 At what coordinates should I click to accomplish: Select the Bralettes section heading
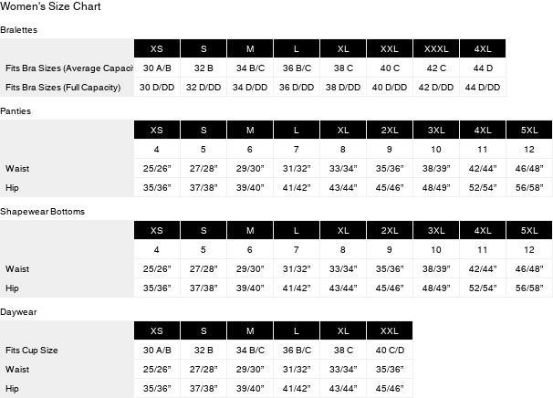point(19,29)
